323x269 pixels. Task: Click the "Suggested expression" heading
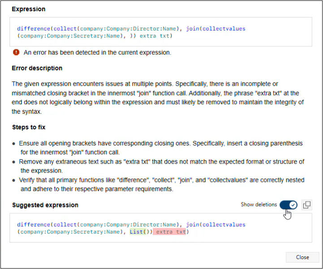45,205
